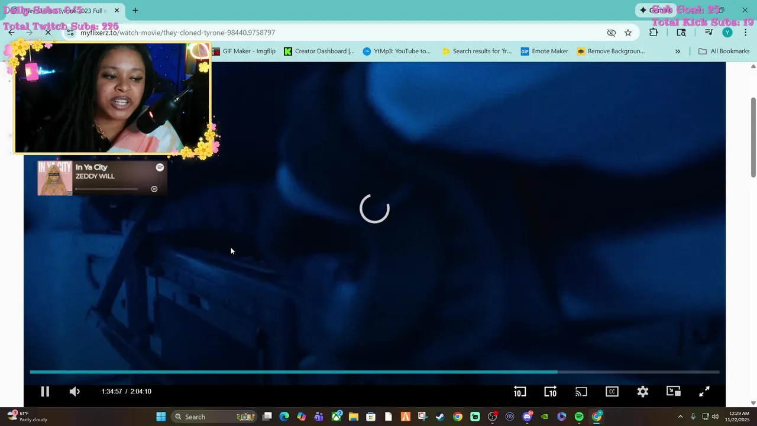Enter fullscreen video mode

(704, 391)
